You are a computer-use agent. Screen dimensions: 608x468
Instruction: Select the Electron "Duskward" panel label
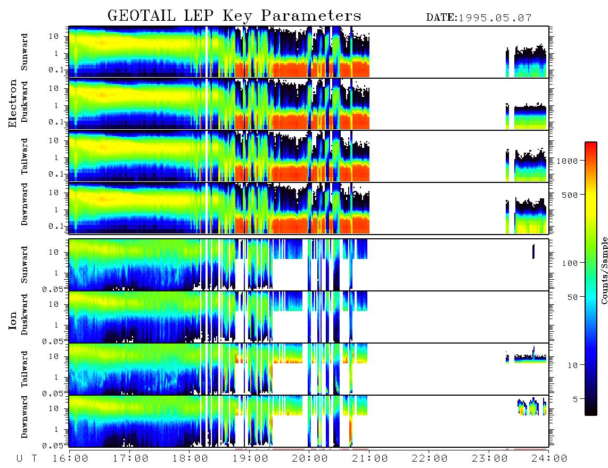[x=24, y=102]
